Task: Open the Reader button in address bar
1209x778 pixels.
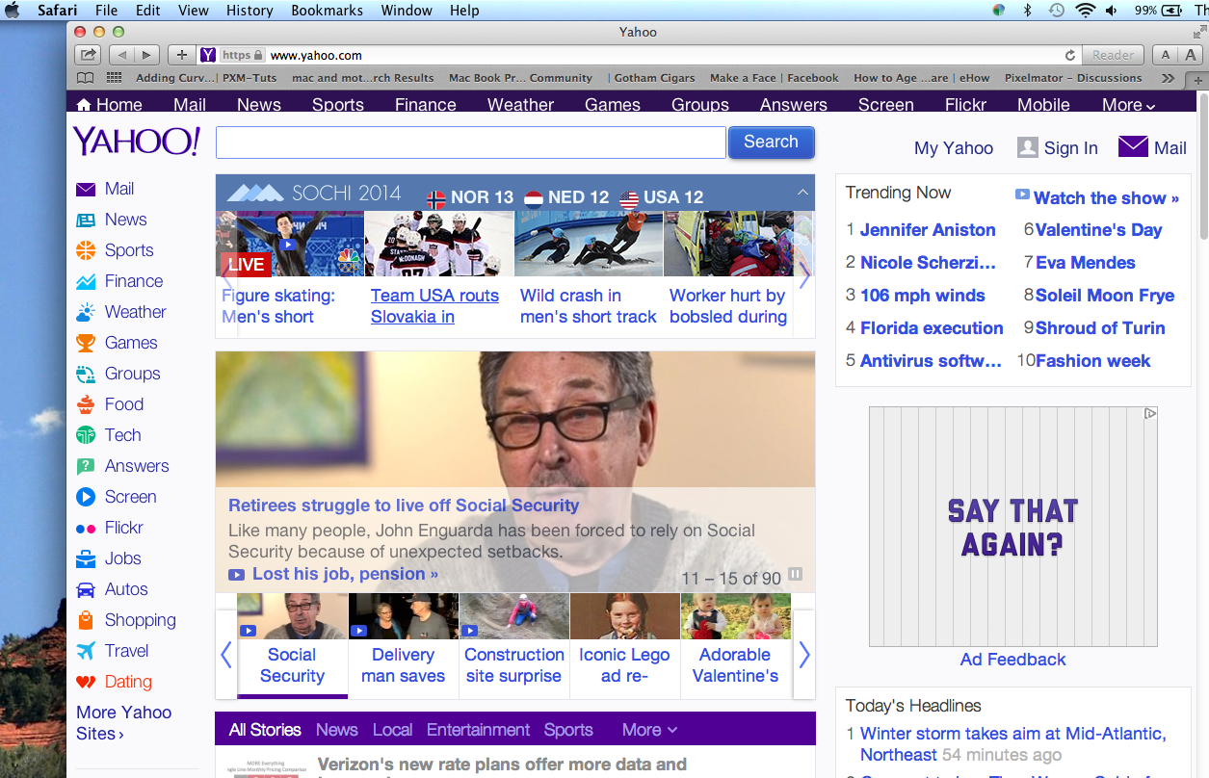Action: click(x=1113, y=56)
